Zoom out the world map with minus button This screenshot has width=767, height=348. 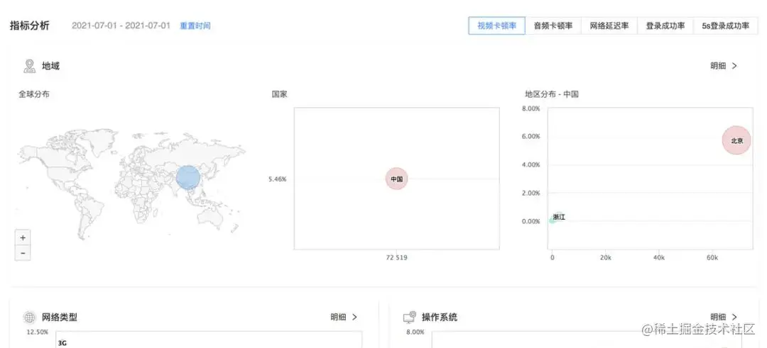(23, 253)
